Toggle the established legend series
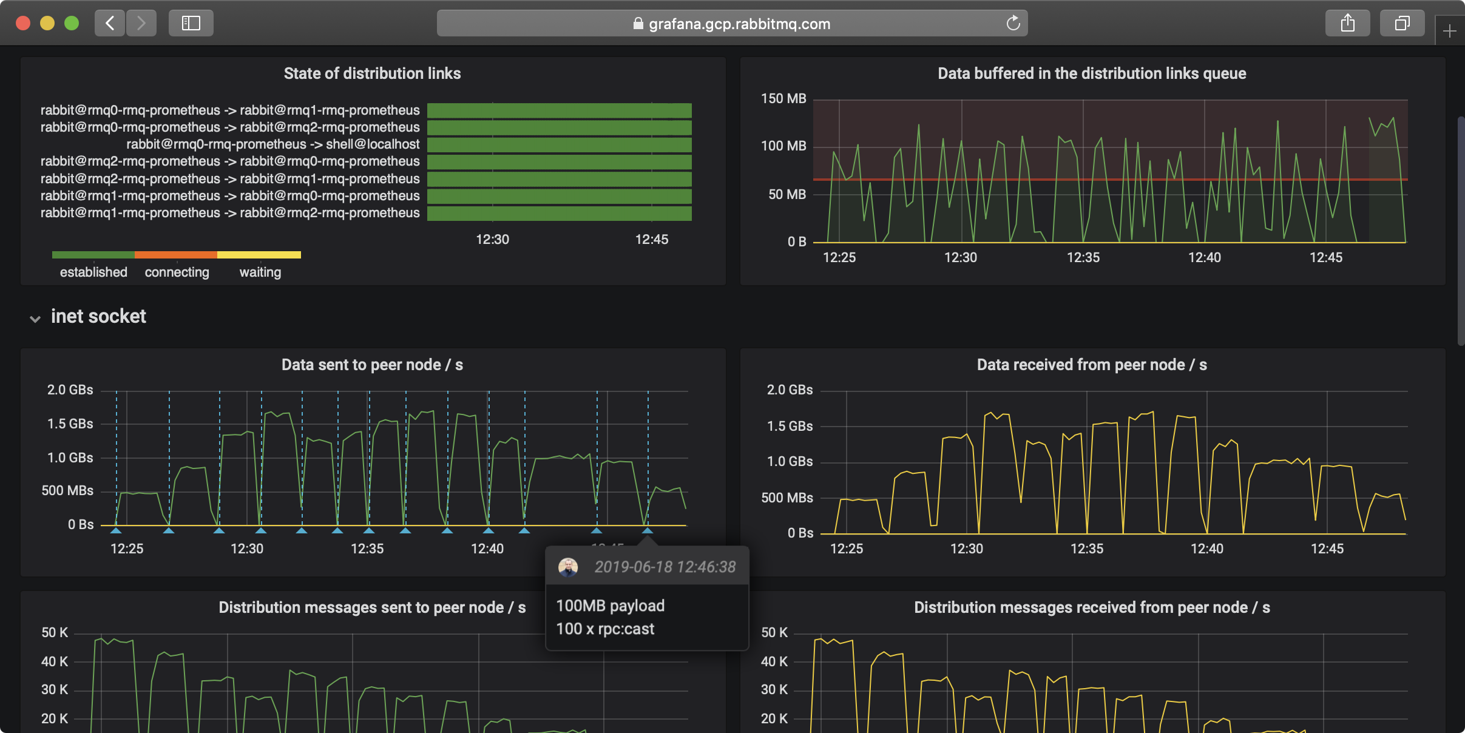This screenshot has width=1465, height=733. (93, 272)
